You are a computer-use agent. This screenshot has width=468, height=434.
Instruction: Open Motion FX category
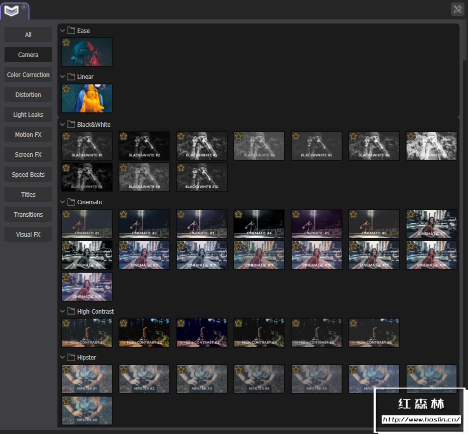[x=28, y=135]
